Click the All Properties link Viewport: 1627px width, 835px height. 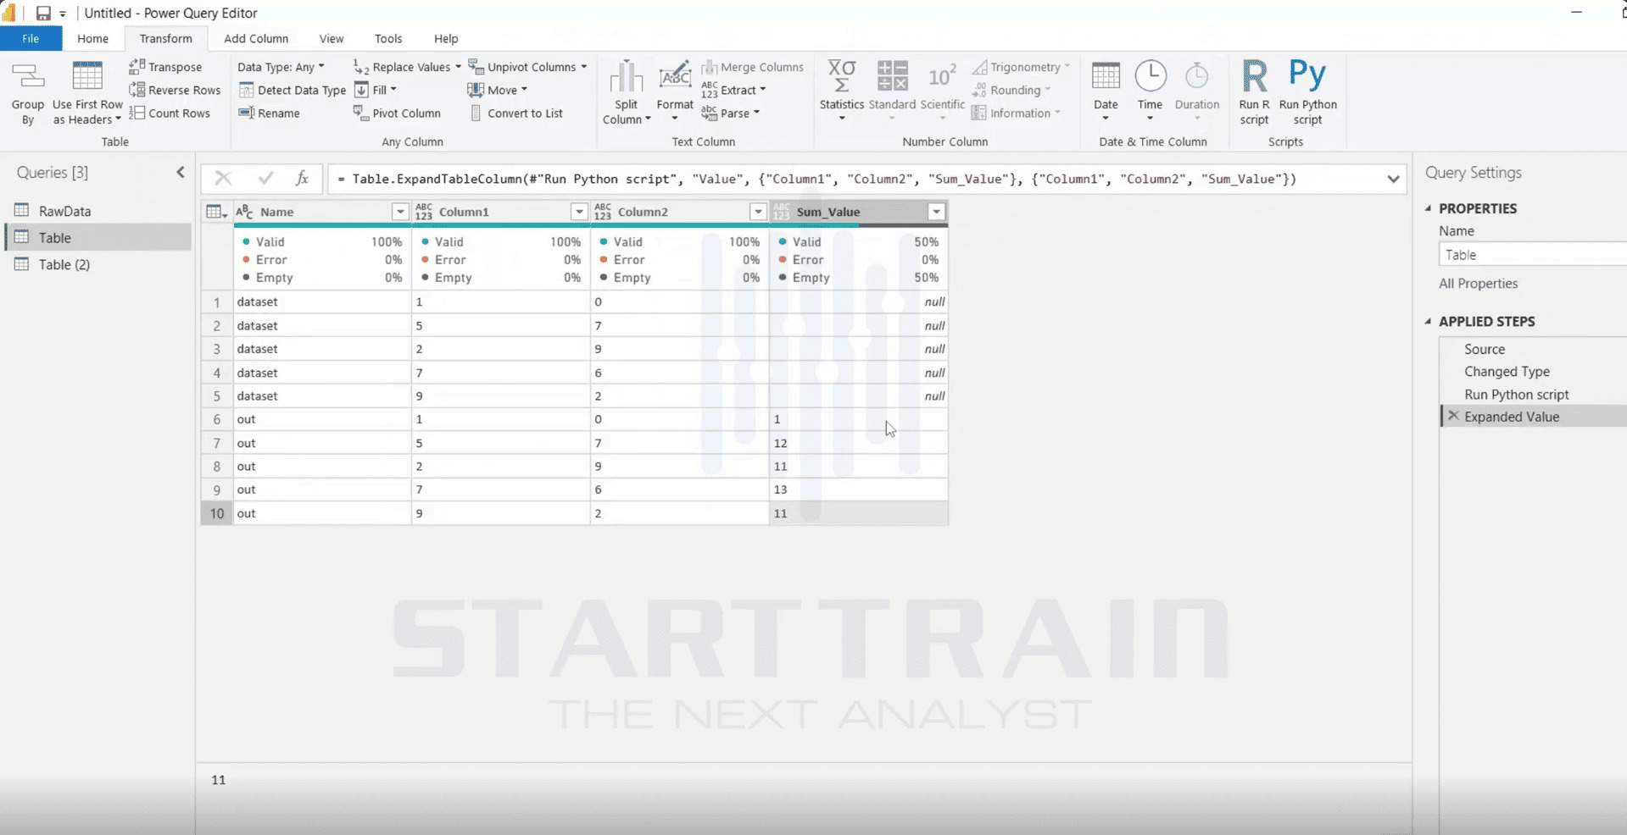[x=1478, y=284]
